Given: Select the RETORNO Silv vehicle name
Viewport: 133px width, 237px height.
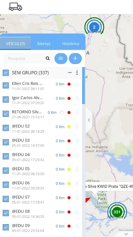Looking at the screenshot, I should tap(27, 112).
